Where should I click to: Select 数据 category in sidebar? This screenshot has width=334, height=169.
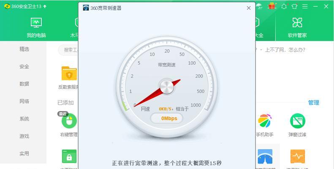point(24,84)
